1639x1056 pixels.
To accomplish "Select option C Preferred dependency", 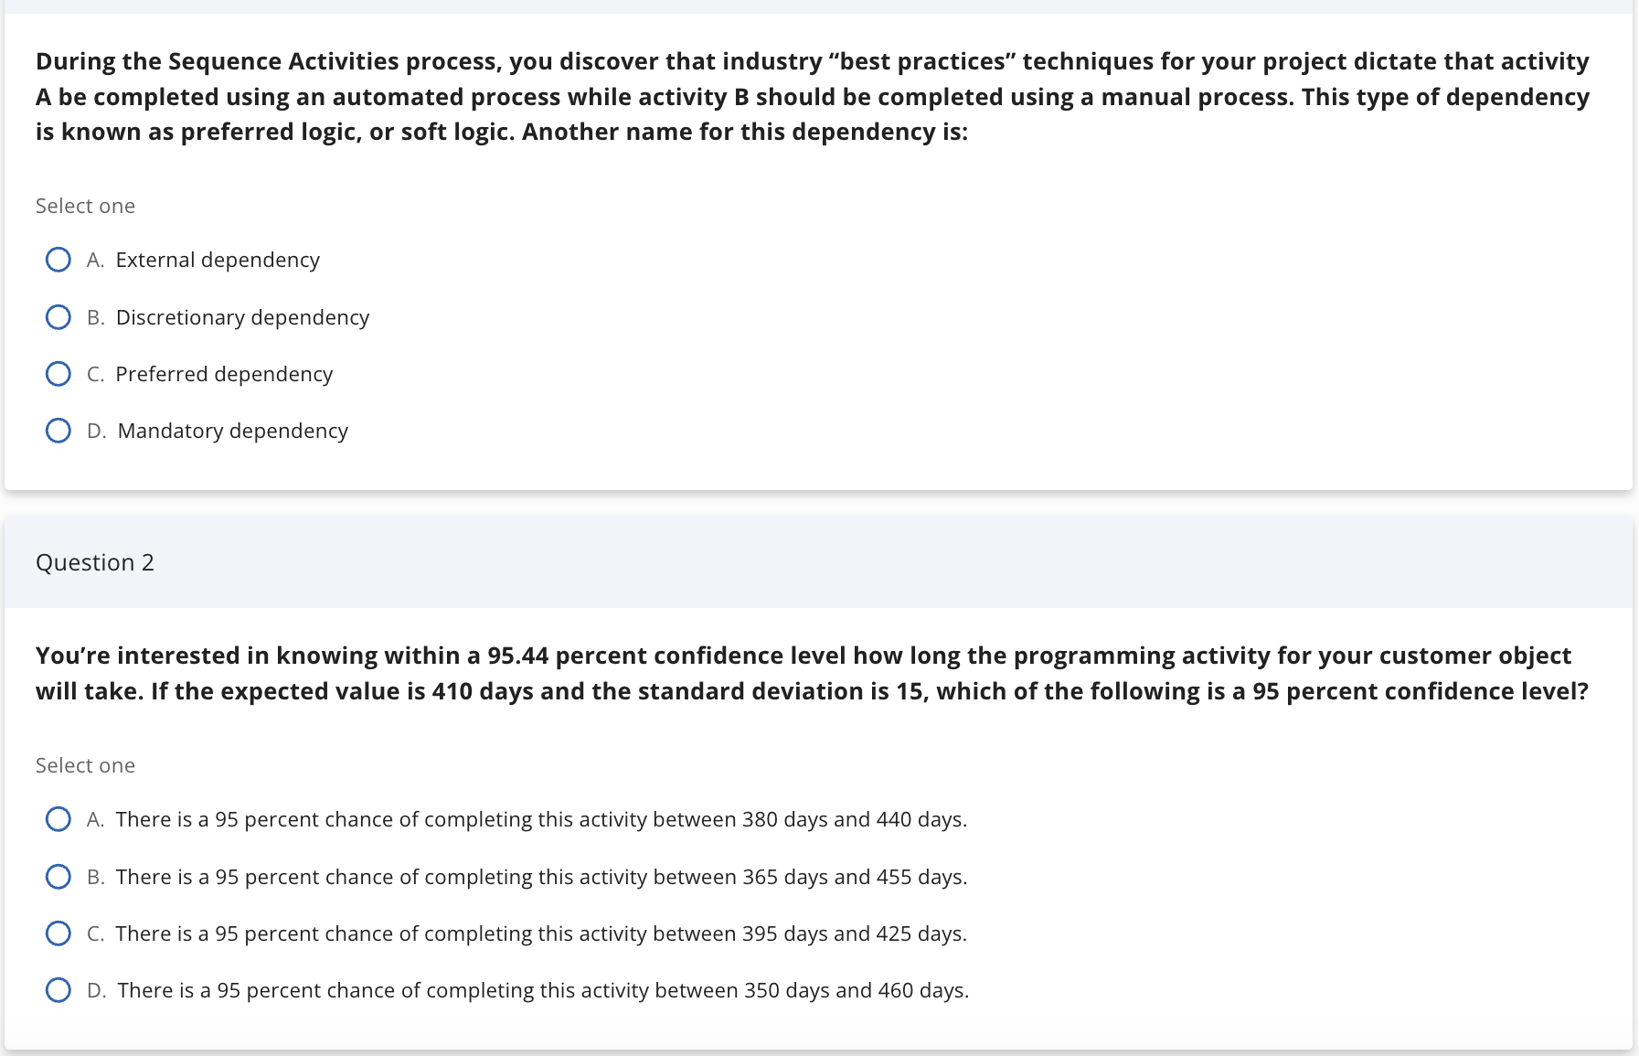I will pyautogui.click(x=59, y=373).
